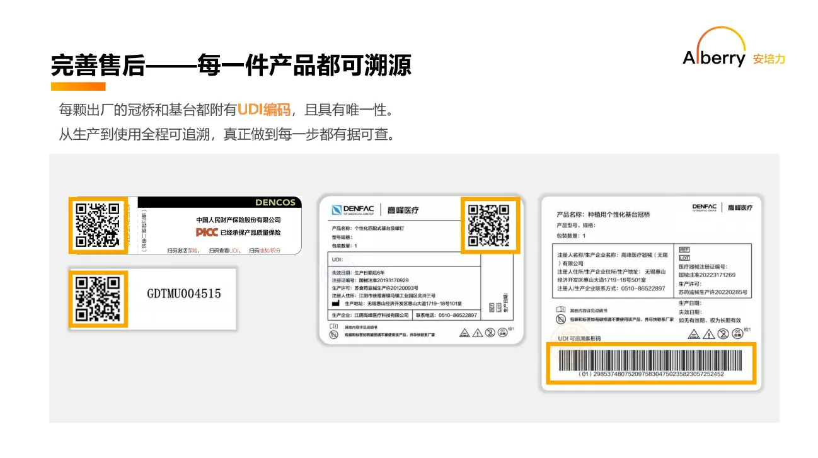This screenshot has width=818, height=458.
Task: Click the DENCOS insurance label image
Action: click(185, 226)
